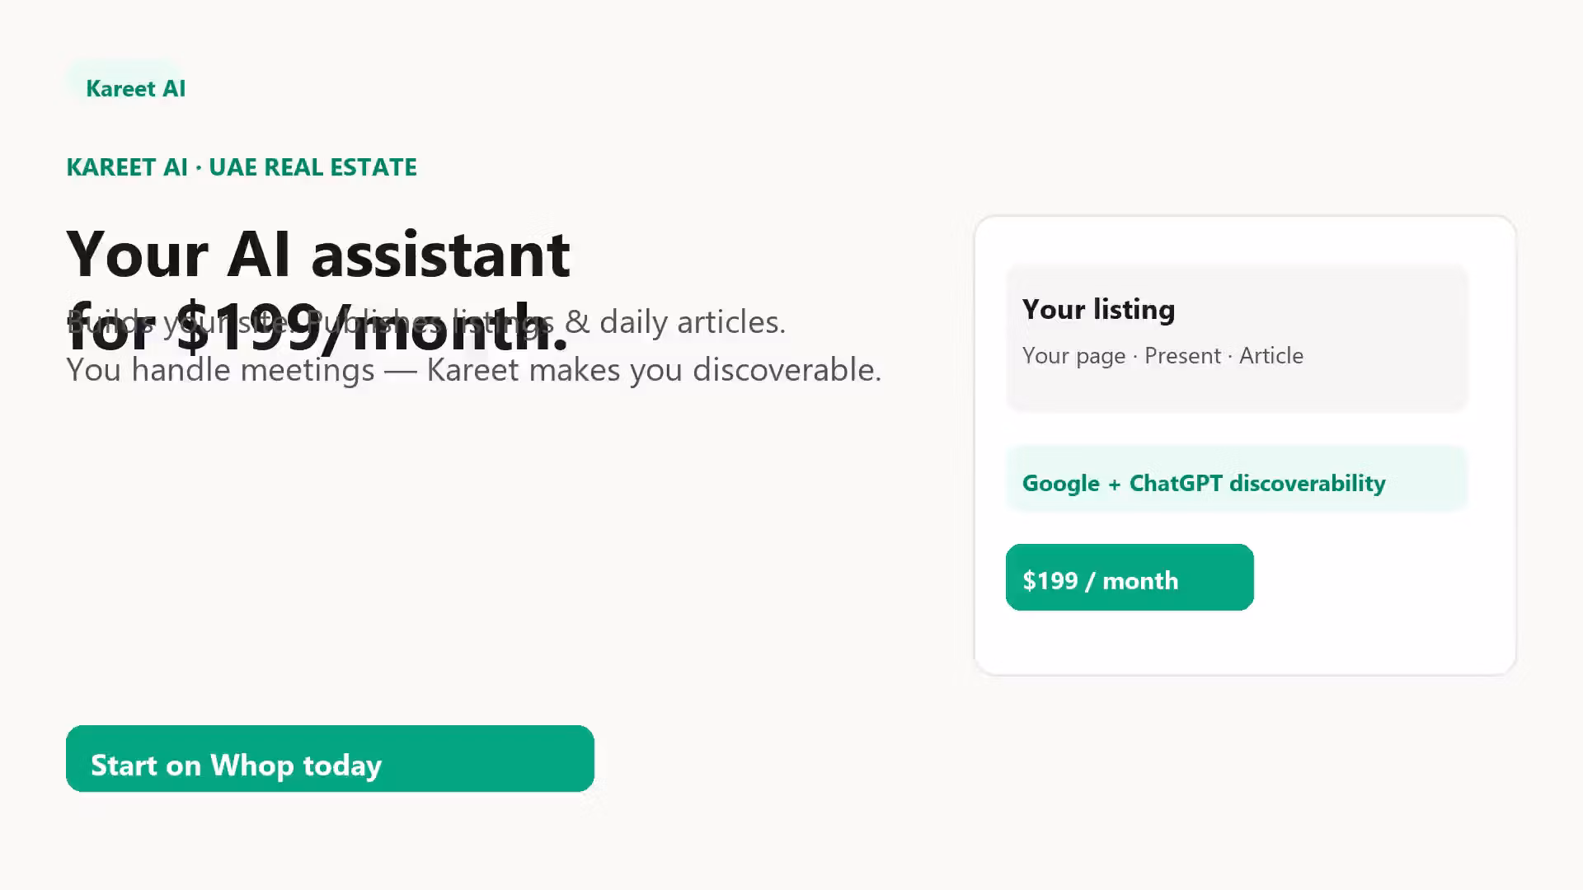The height and width of the screenshot is (890, 1583).
Task: Click the Kareet AI logo badge
Action: point(135,88)
